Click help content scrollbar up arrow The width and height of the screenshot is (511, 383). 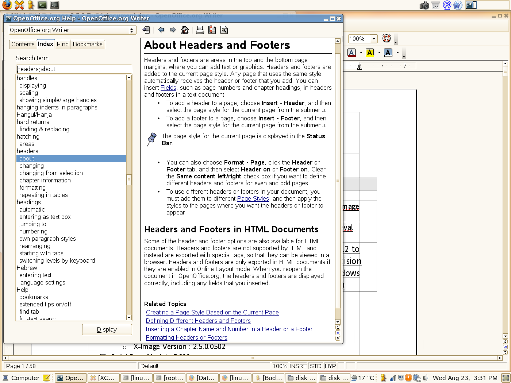pyautogui.click(x=338, y=41)
